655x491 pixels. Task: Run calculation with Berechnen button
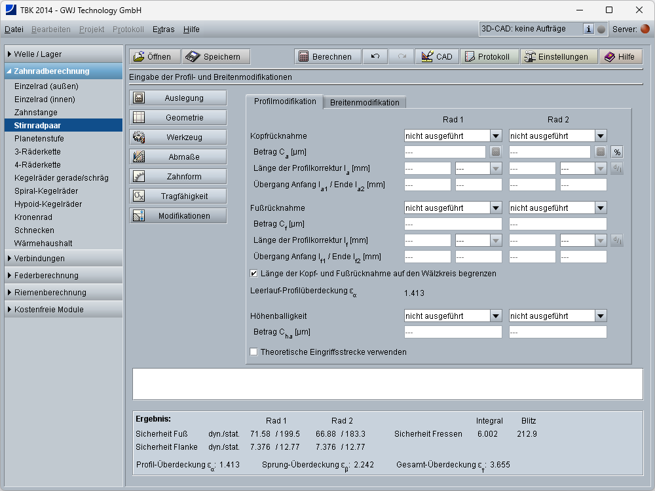tap(327, 57)
